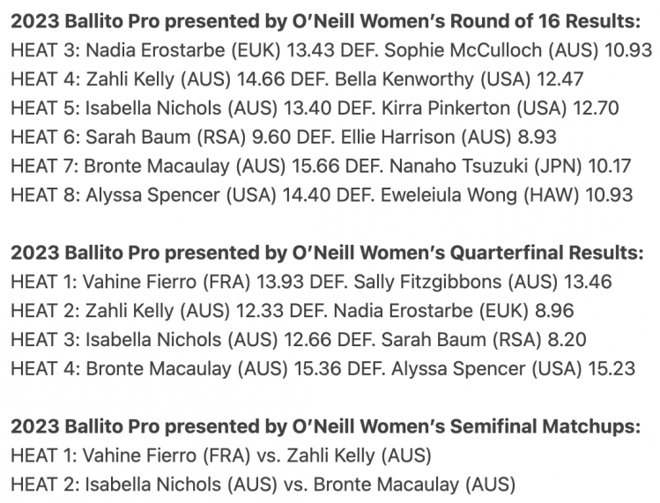Screen dimensions: 660x503
Task: Click Bella Kenworthy name in Heat 4
Action: point(404,79)
